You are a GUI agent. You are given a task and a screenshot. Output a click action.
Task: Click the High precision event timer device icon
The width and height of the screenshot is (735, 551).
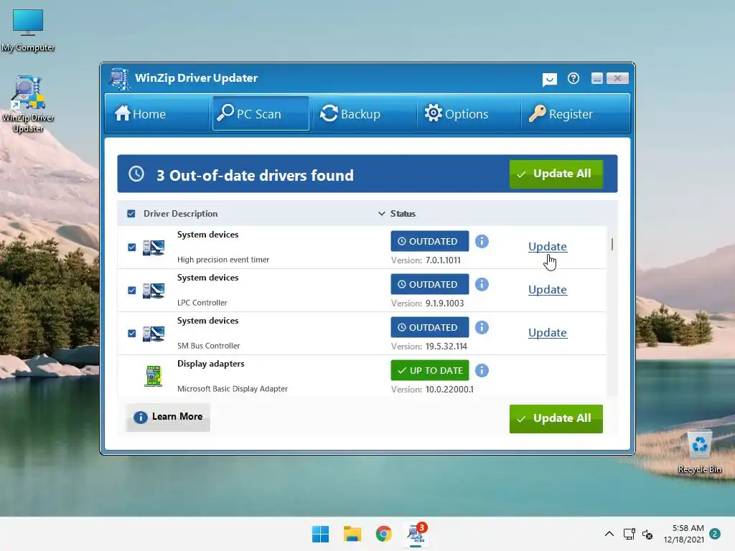154,248
